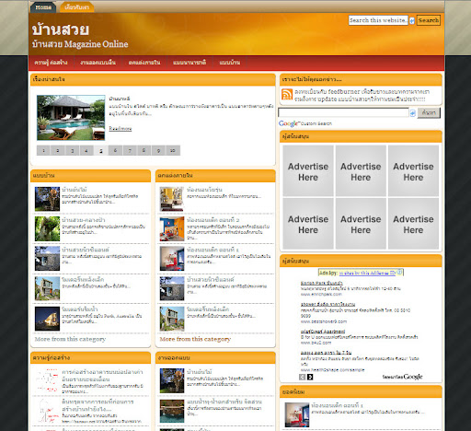The width and height of the screenshot is (471, 431).
Task: Focus the 'Search this website' input
Action: click(x=378, y=20)
